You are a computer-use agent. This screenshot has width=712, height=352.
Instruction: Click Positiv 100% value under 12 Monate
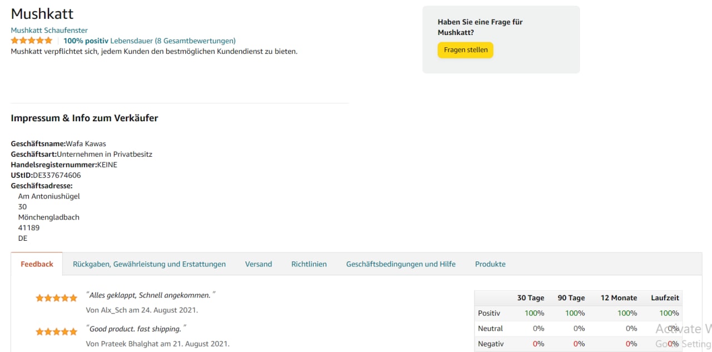click(627, 313)
